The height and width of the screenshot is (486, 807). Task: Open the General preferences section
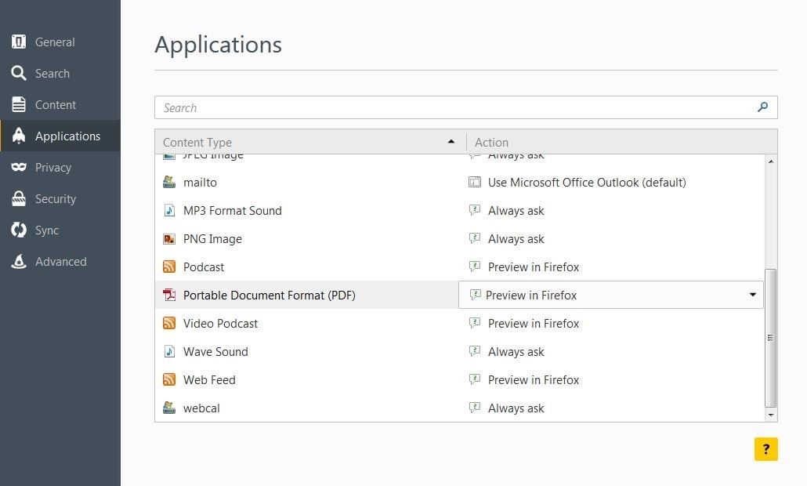[60, 42]
